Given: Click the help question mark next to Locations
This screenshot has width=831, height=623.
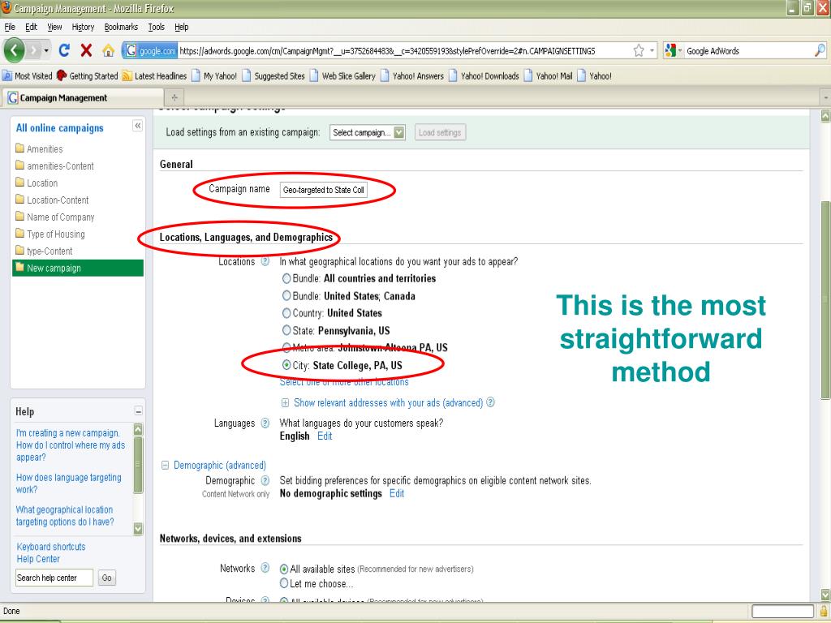Looking at the screenshot, I should click(x=265, y=261).
